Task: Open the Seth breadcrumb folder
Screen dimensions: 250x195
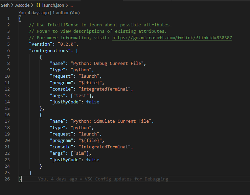Action: click(x=5, y=5)
